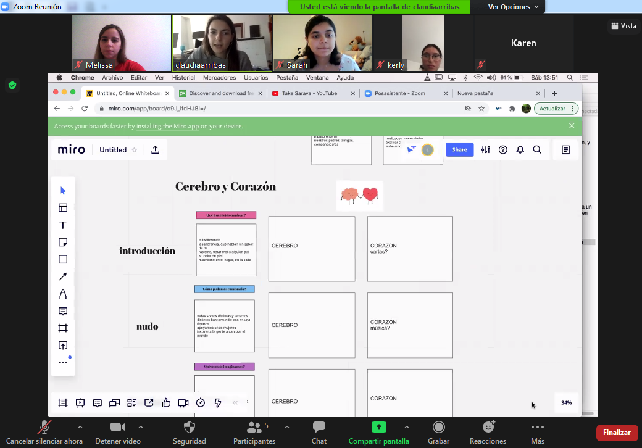Viewport: 642px width, 448px height.
Task: Open Chrome three-dot menu beside Actualizar
Action: click(572, 109)
